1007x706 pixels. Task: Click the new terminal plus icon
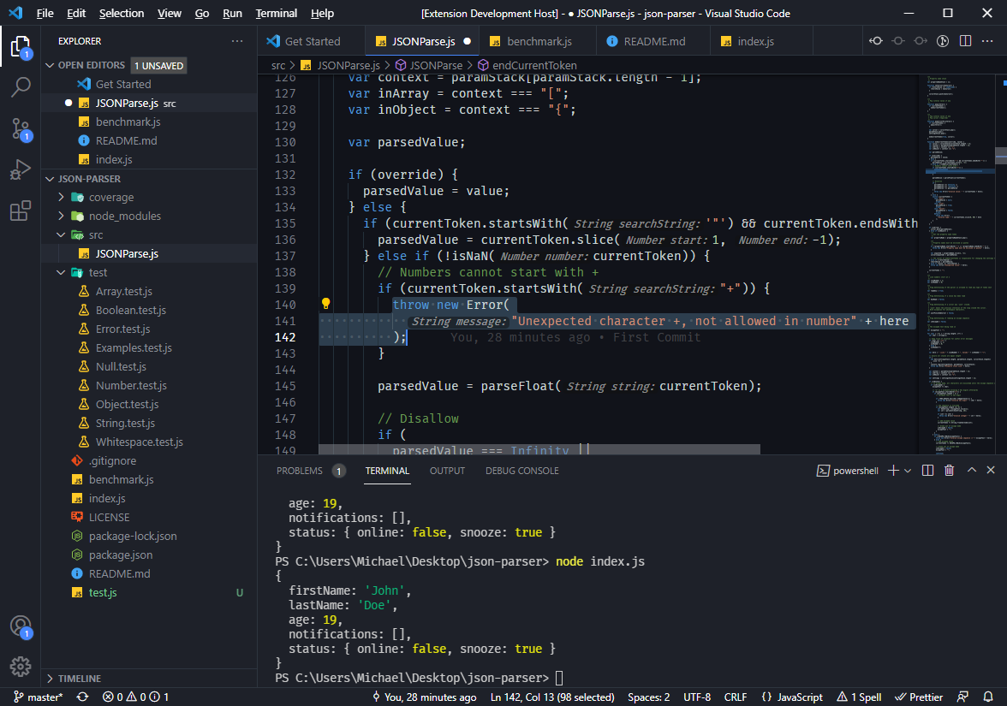(x=892, y=471)
